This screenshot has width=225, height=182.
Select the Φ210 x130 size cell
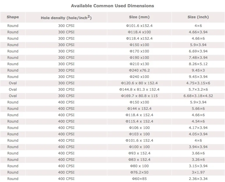[x=139, y=64]
